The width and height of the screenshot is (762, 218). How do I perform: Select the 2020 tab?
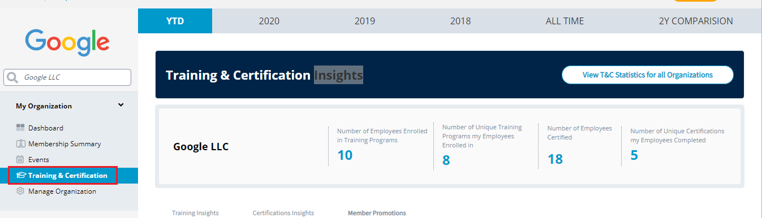269,21
